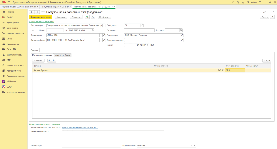
Task: Open help with question mark button
Action: [x=272, y=17]
